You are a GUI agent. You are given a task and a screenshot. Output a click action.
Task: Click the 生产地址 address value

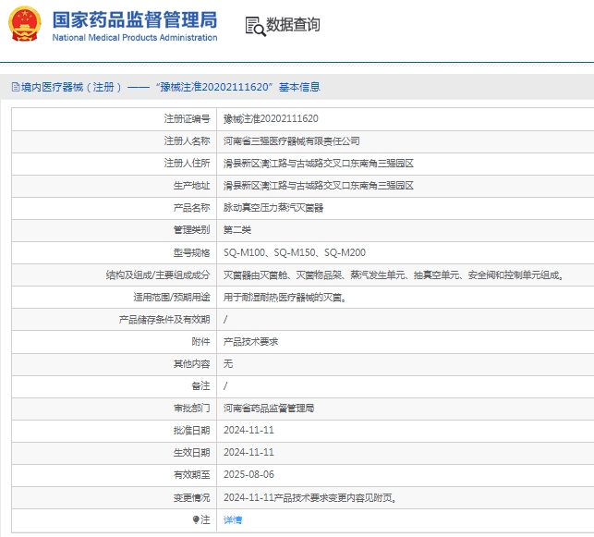(x=318, y=186)
